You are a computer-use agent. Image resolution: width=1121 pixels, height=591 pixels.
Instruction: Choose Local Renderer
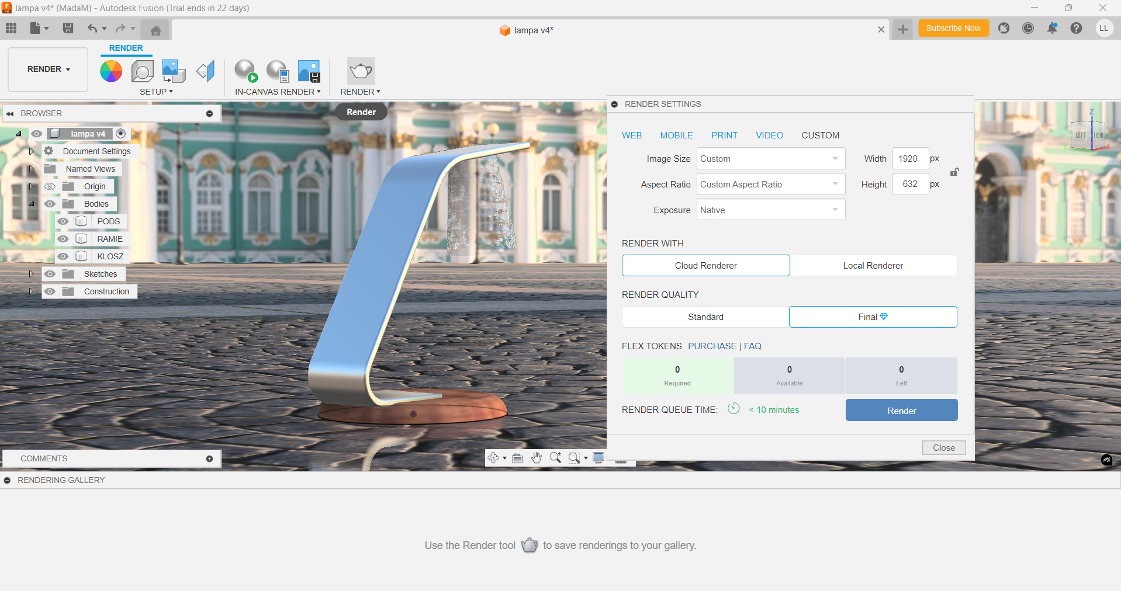[873, 266]
